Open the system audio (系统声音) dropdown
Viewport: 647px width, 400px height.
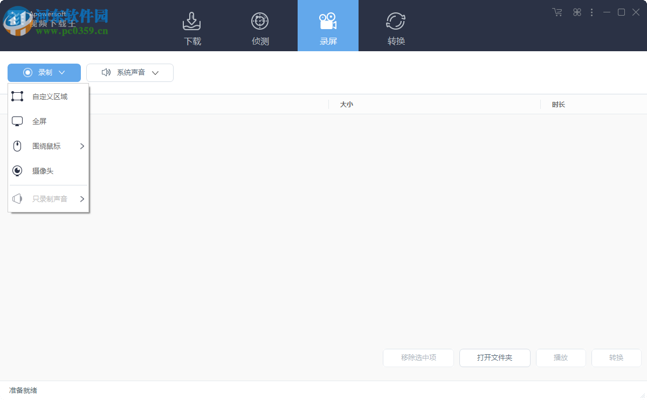(x=156, y=72)
